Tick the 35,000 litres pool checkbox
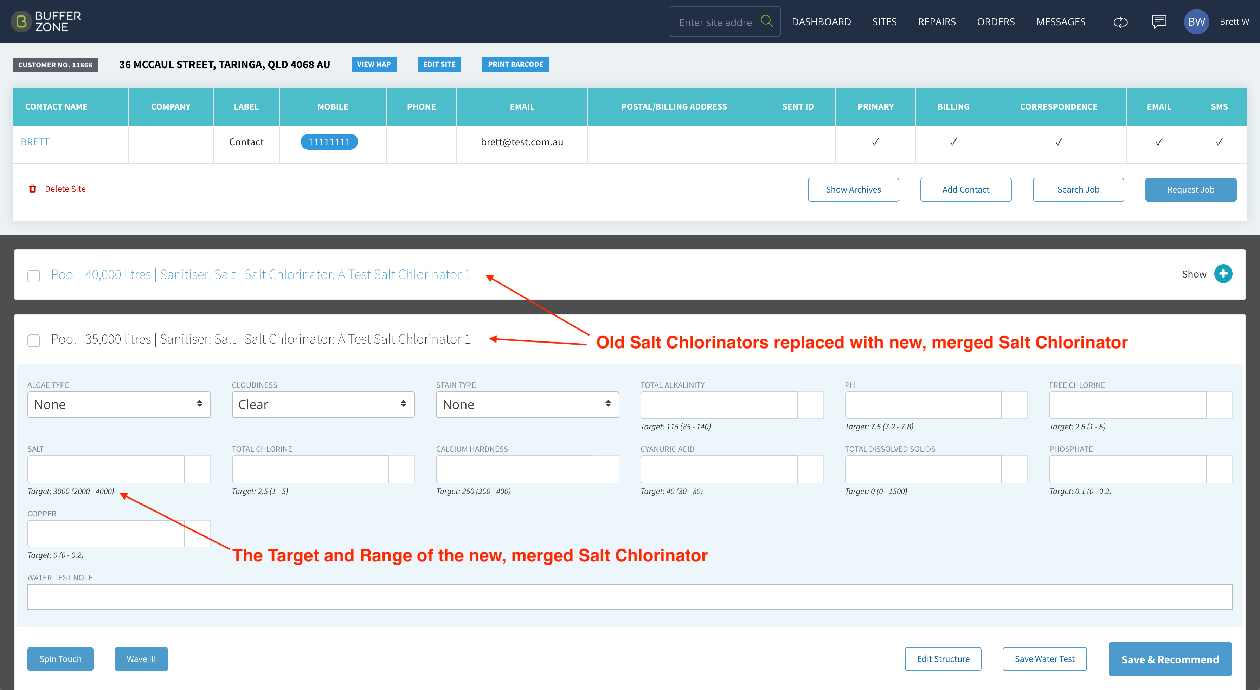The height and width of the screenshot is (690, 1260). [34, 340]
